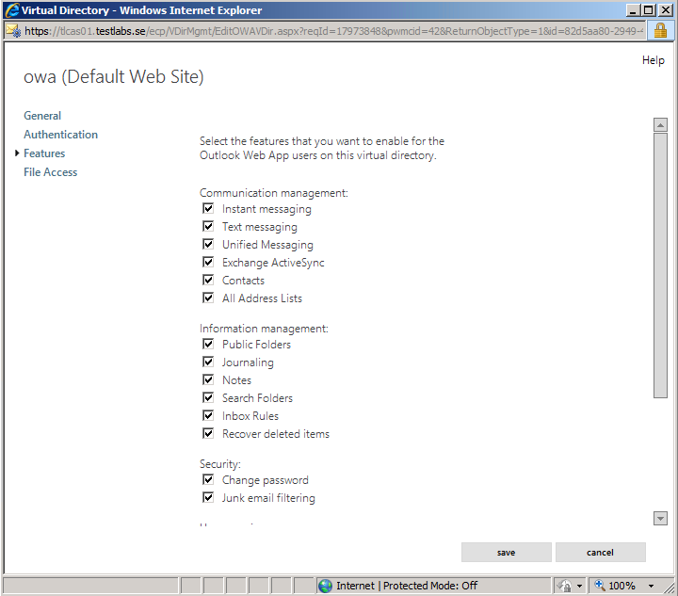This screenshot has height=596, width=678.
Task: Open the General tab
Action: click(x=42, y=116)
